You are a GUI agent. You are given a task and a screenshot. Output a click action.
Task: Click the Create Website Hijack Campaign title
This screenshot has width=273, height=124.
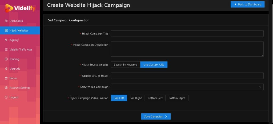pos(89,5)
